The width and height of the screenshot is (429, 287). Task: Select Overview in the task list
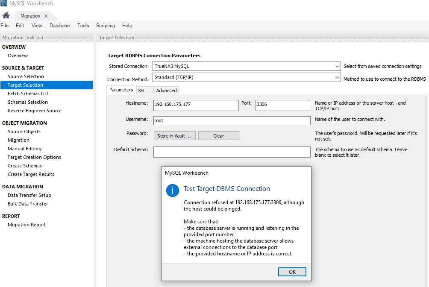[x=18, y=56]
